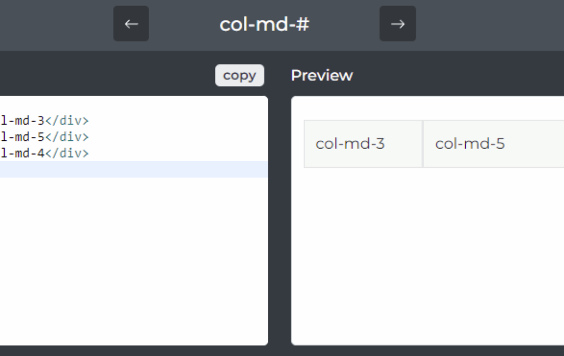Click the border between col-md-3 and col-md-5 columns

[422, 144]
